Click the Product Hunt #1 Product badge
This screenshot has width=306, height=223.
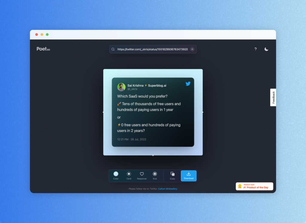click(x=254, y=186)
